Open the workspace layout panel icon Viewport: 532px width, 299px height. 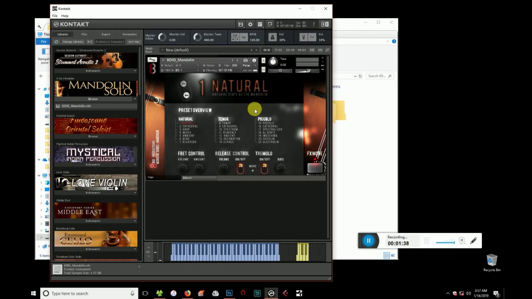coord(260,24)
